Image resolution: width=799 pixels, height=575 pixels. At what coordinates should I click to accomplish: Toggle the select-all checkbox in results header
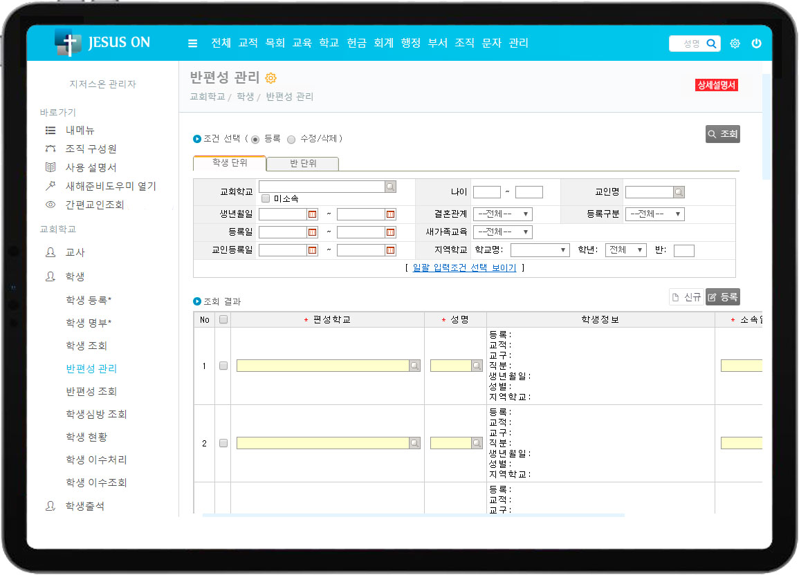click(x=223, y=319)
